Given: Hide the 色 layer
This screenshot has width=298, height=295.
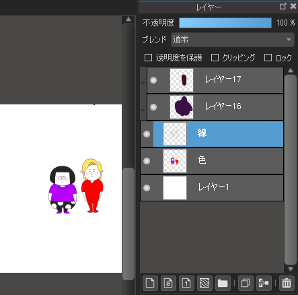Looking at the screenshot, I should click(147, 161).
